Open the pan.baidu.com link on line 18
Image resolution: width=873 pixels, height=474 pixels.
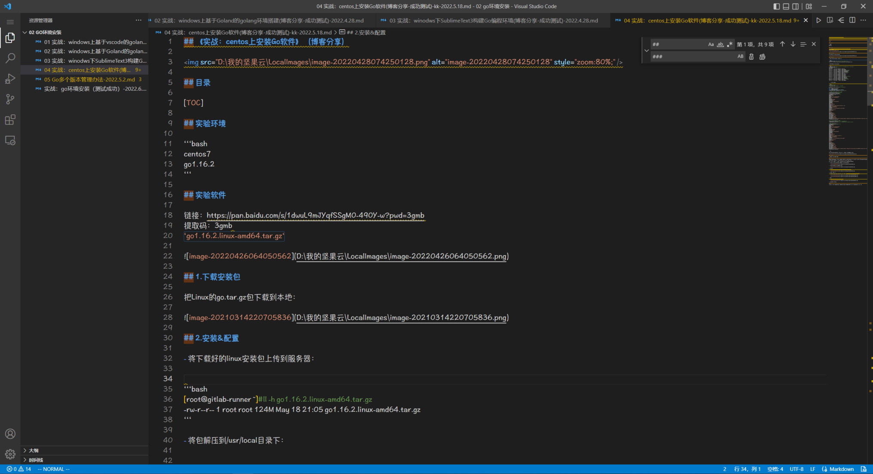(315, 215)
